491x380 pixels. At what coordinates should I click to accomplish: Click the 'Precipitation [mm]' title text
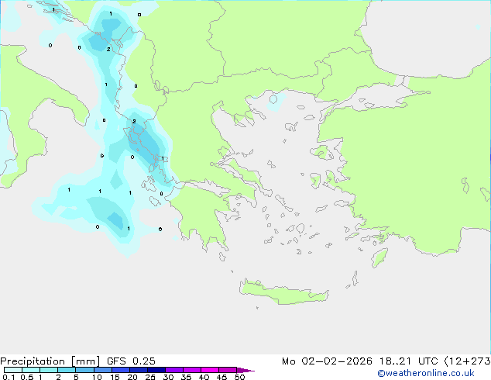(x=50, y=361)
